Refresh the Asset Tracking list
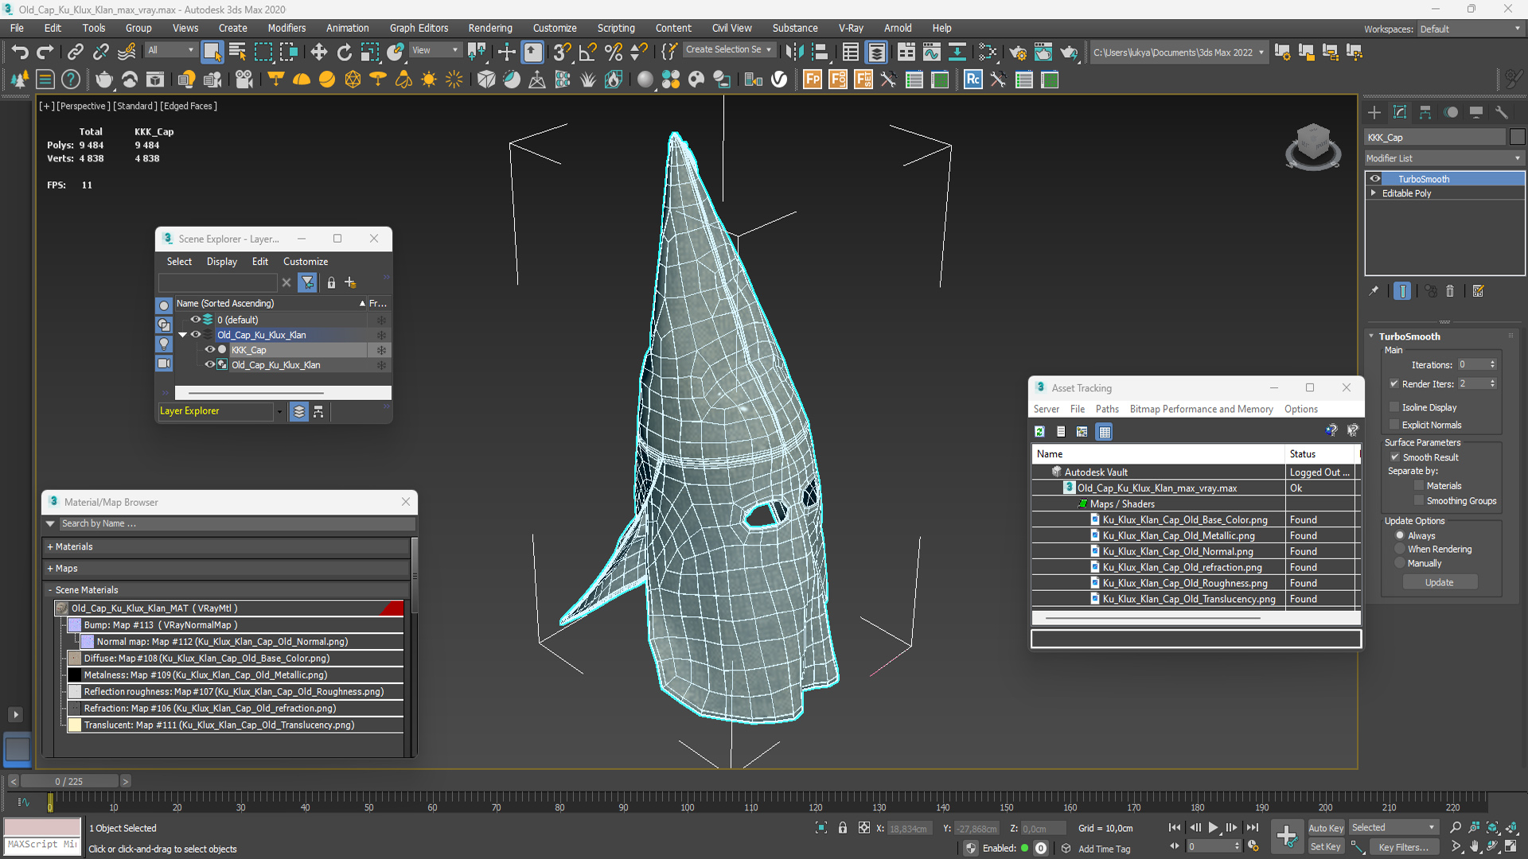The height and width of the screenshot is (859, 1528). 1039,431
